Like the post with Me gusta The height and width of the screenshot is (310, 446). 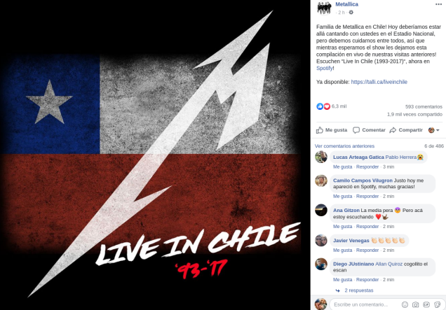[332, 130]
